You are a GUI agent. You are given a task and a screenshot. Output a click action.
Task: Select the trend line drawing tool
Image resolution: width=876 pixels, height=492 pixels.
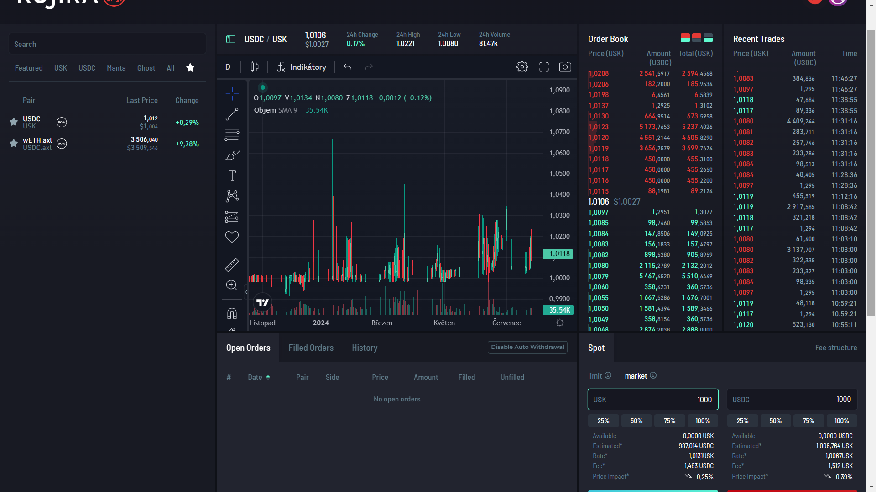coord(232,114)
